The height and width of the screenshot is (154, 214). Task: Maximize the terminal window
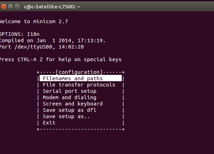17,6
